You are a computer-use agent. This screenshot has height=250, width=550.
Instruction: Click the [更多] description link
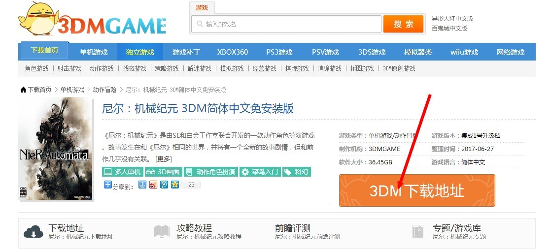click(164, 159)
